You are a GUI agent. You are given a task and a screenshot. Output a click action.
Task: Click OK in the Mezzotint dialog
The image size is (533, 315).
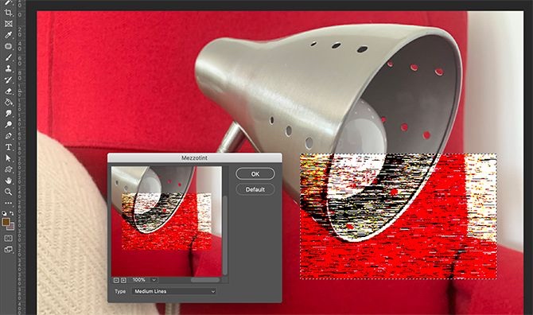[255, 174]
